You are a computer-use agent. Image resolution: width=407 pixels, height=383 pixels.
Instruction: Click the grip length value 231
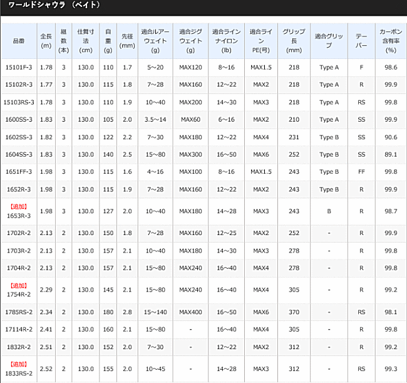click(x=294, y=137)
